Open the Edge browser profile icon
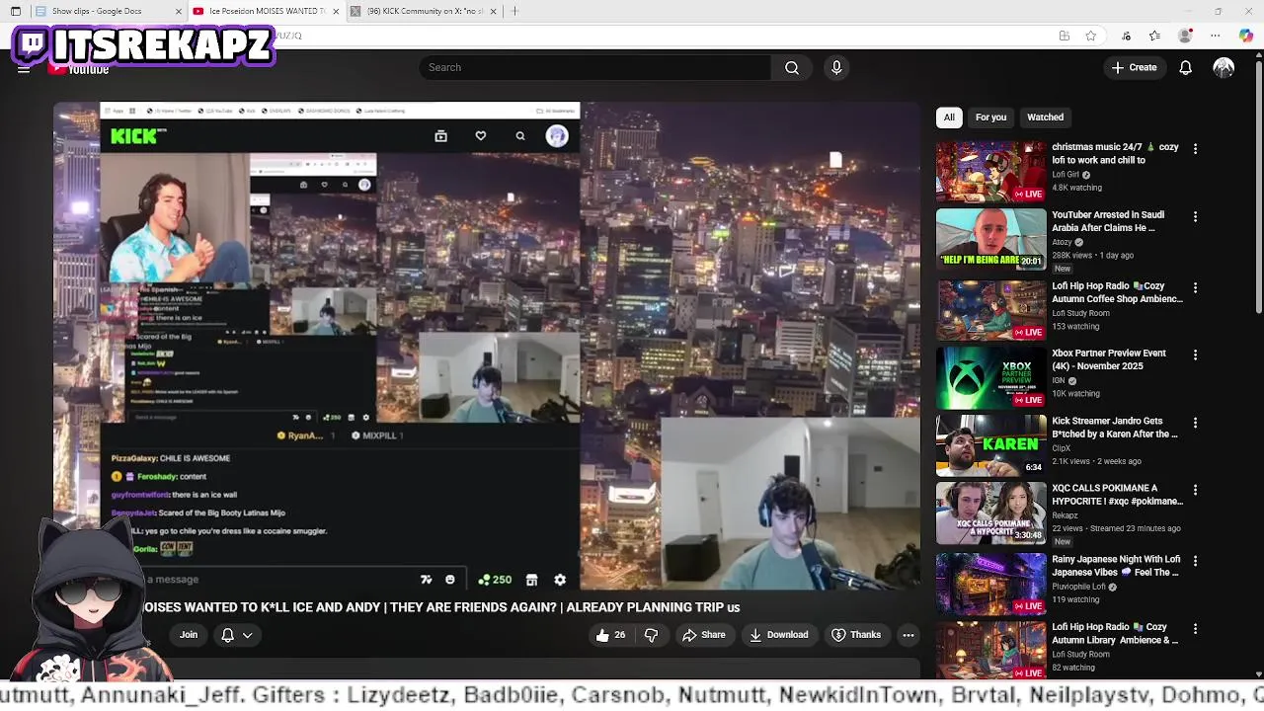The height and width of the screenshot is (711, 1264). (1185, 36)
